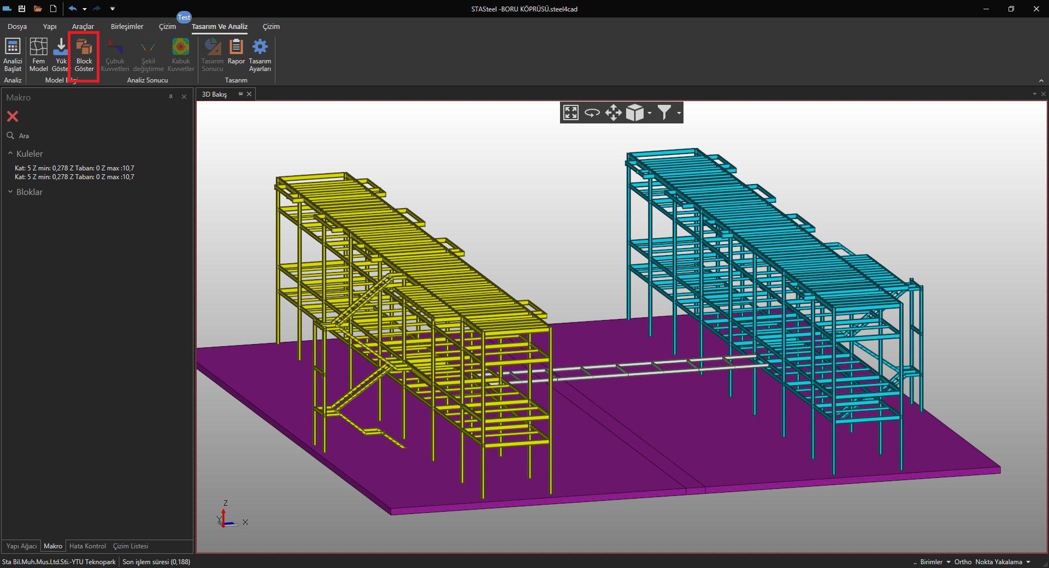Open the Rapor report tool
1049x568 pixels.
(x=236, y=52)
